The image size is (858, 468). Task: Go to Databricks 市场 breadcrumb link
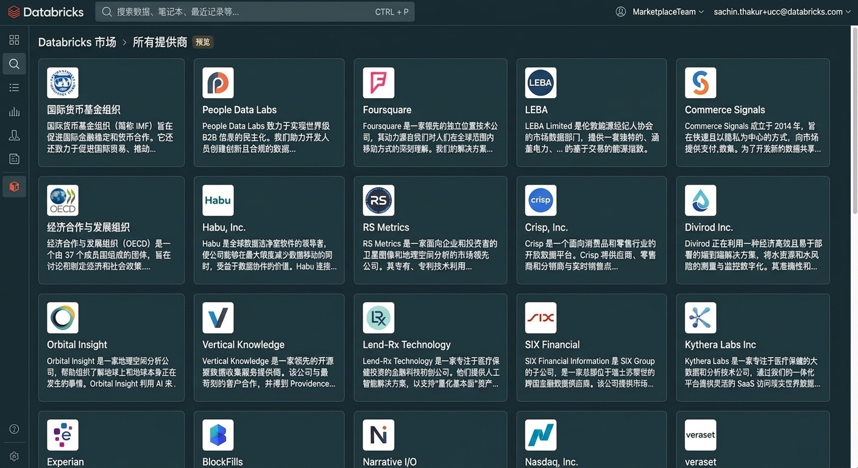[77, 42]
